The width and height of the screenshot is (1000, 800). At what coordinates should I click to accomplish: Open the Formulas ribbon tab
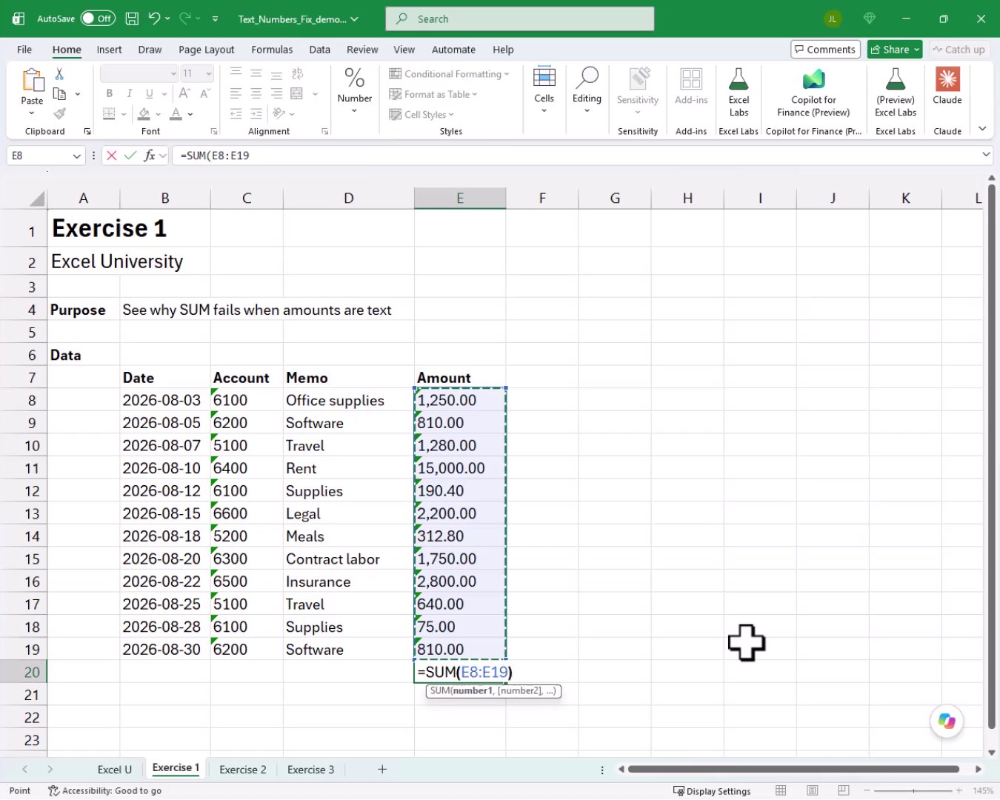click(x=272, y=50)
